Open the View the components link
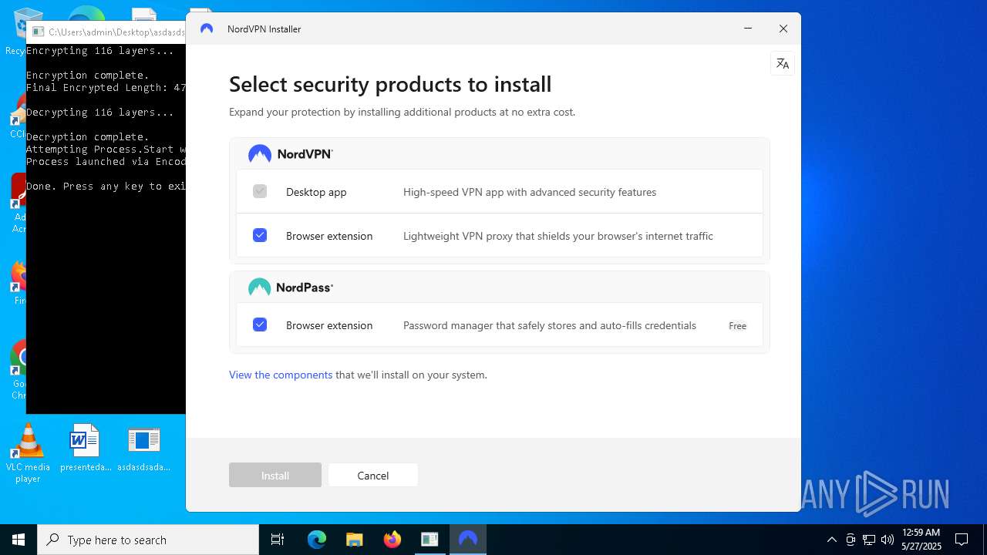 pos(281,375)
